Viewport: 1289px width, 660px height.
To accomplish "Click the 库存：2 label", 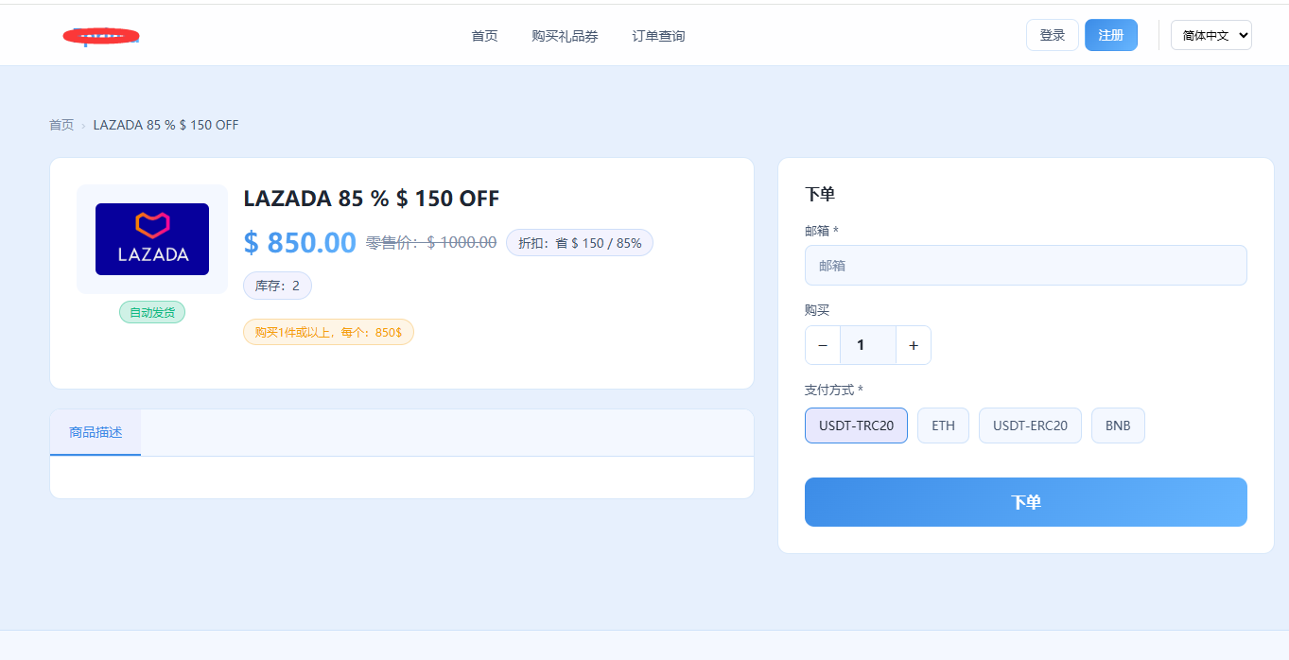I will pos(277,286).
